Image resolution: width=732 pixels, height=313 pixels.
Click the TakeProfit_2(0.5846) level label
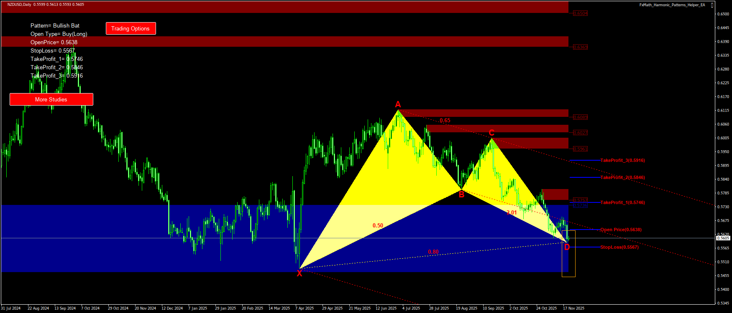[x=622, y=177]
